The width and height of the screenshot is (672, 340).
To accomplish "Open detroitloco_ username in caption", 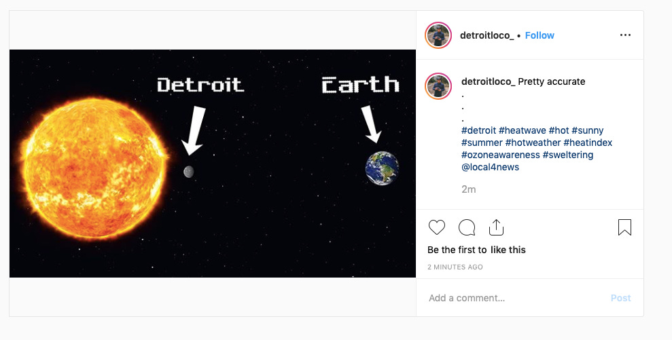I will pyautogui.click(x=488, y=81).
